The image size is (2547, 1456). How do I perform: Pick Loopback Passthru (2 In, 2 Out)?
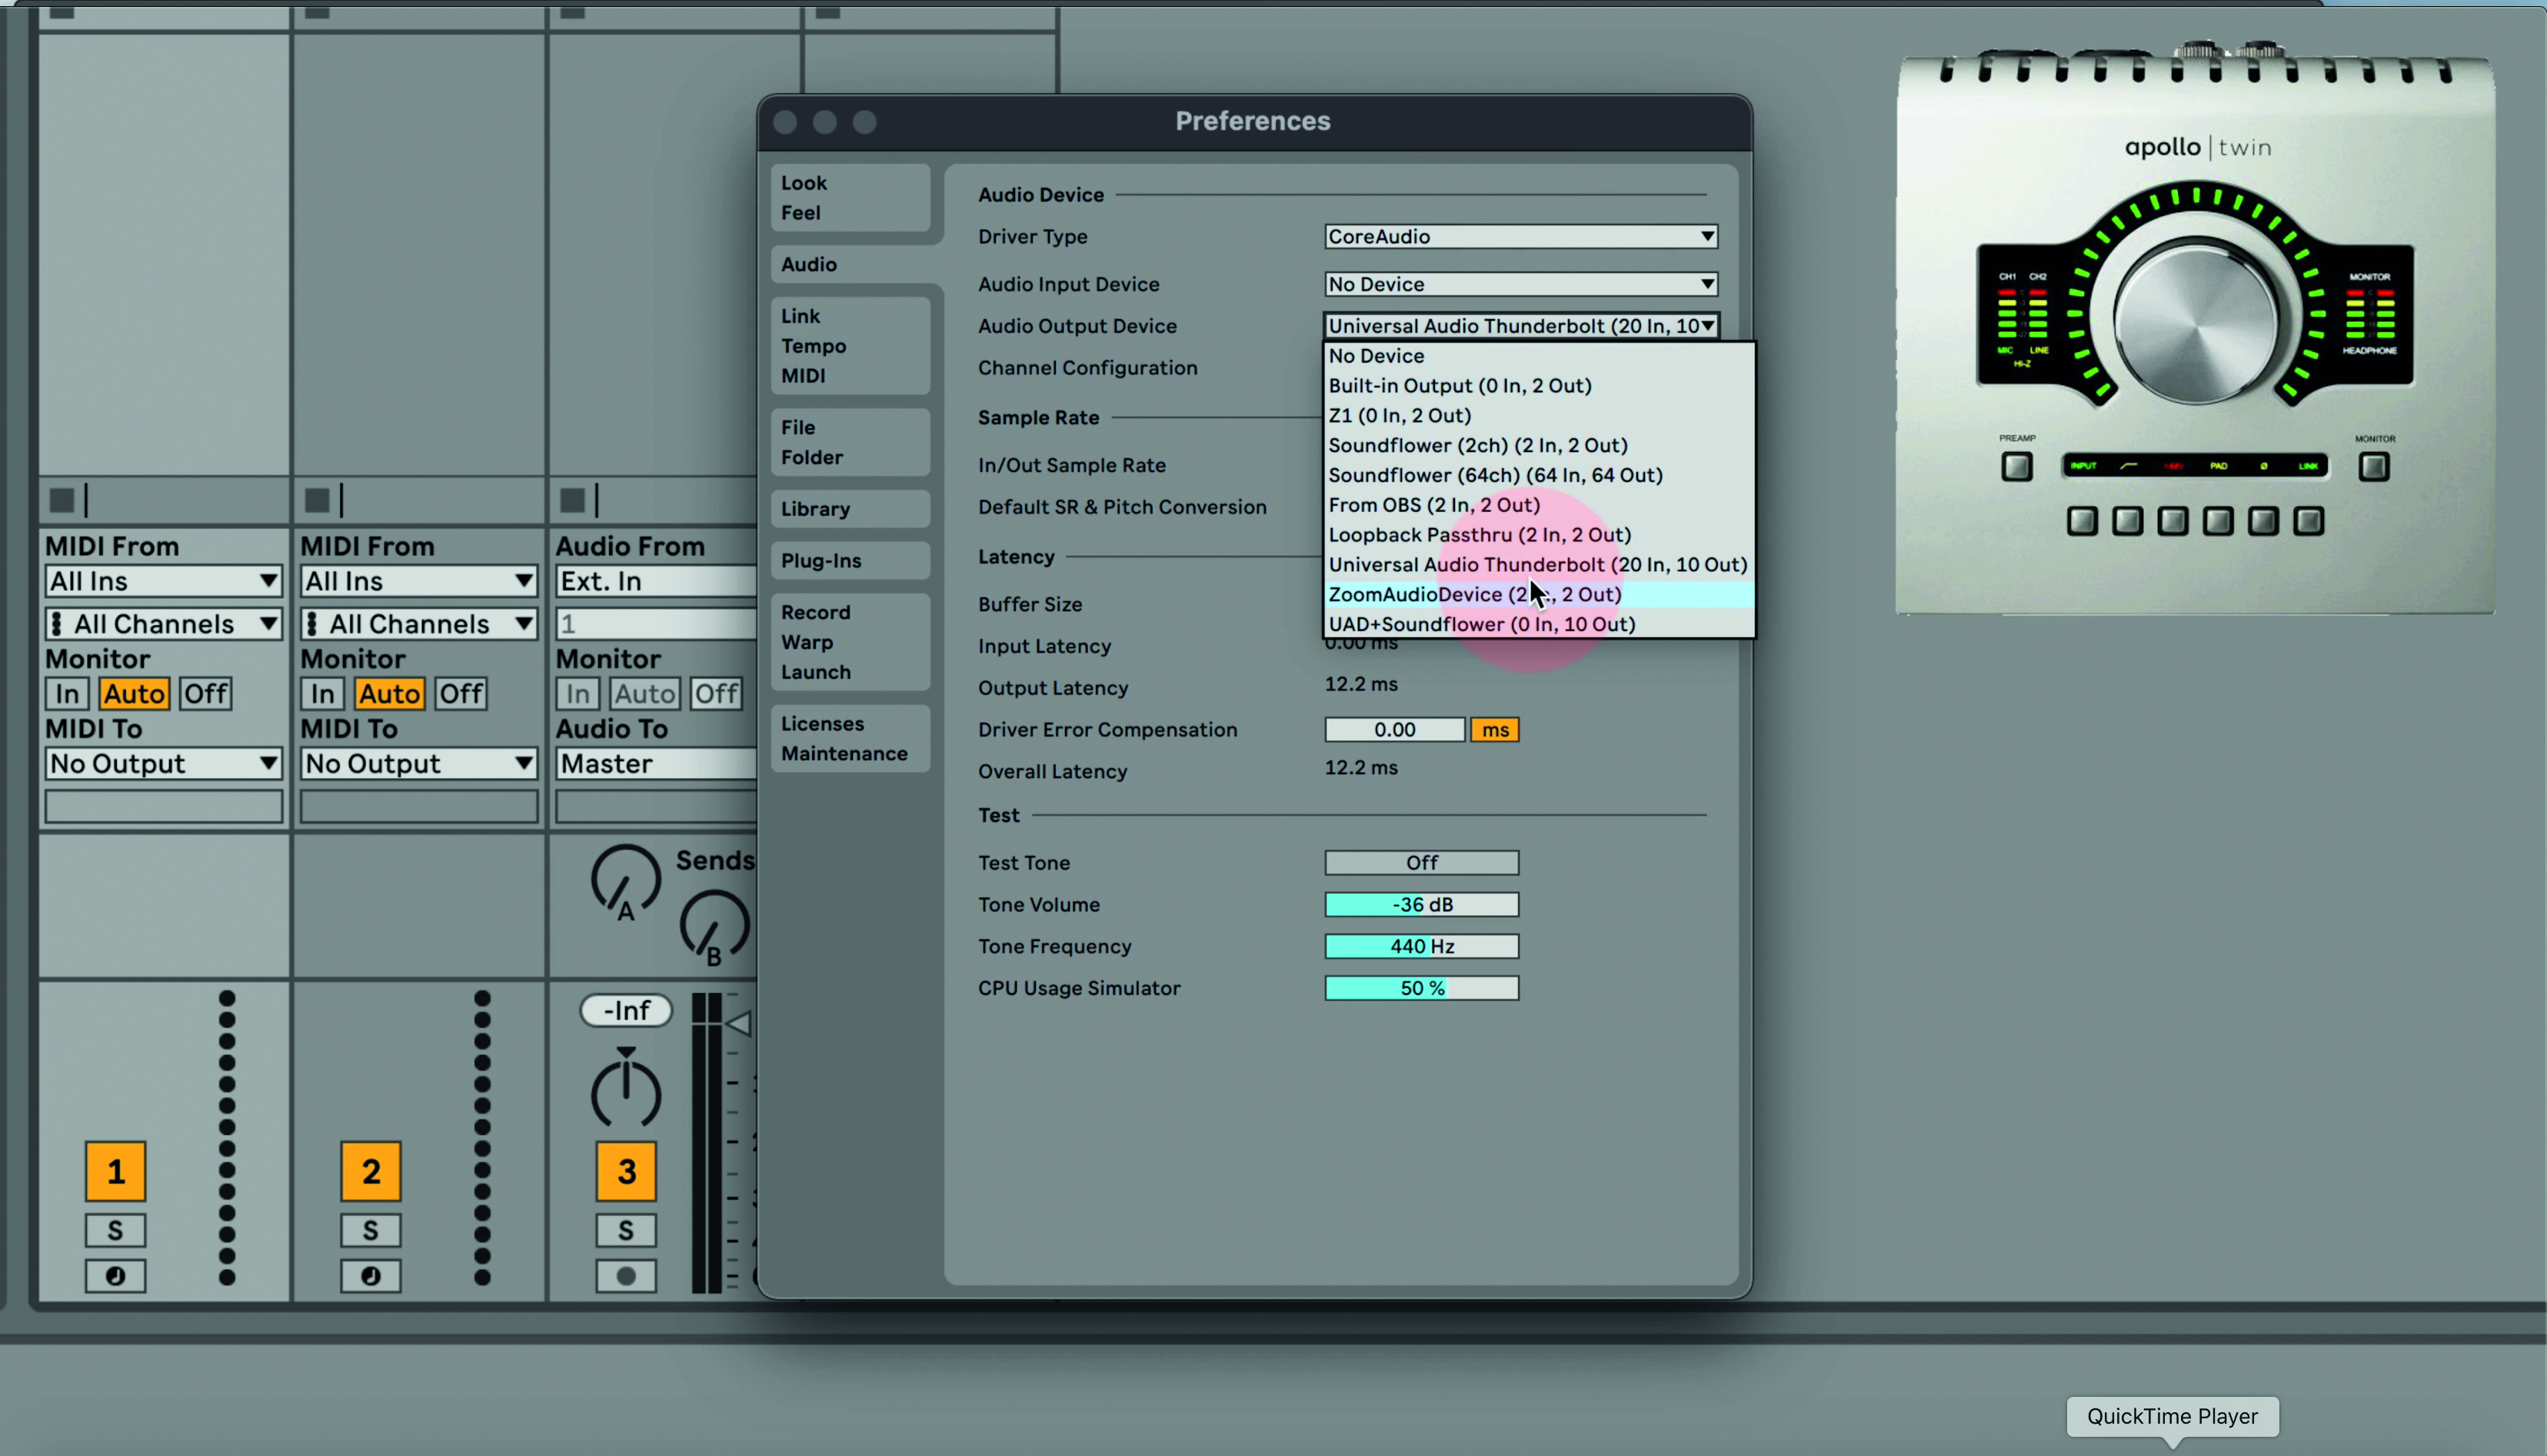tap(1539, 534)
